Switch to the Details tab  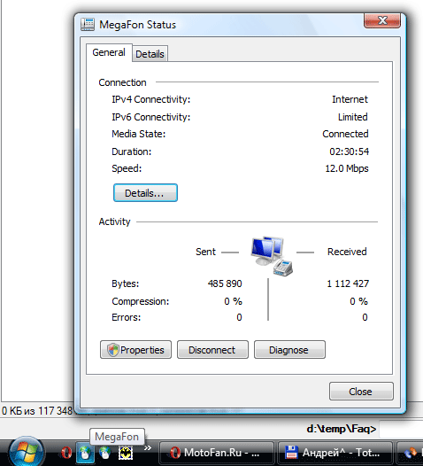[150, 54]
